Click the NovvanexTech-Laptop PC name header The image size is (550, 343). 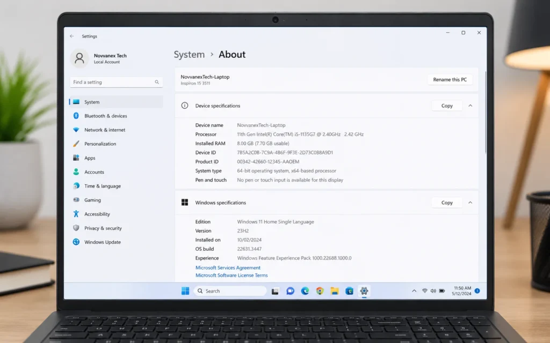(205, 77)
